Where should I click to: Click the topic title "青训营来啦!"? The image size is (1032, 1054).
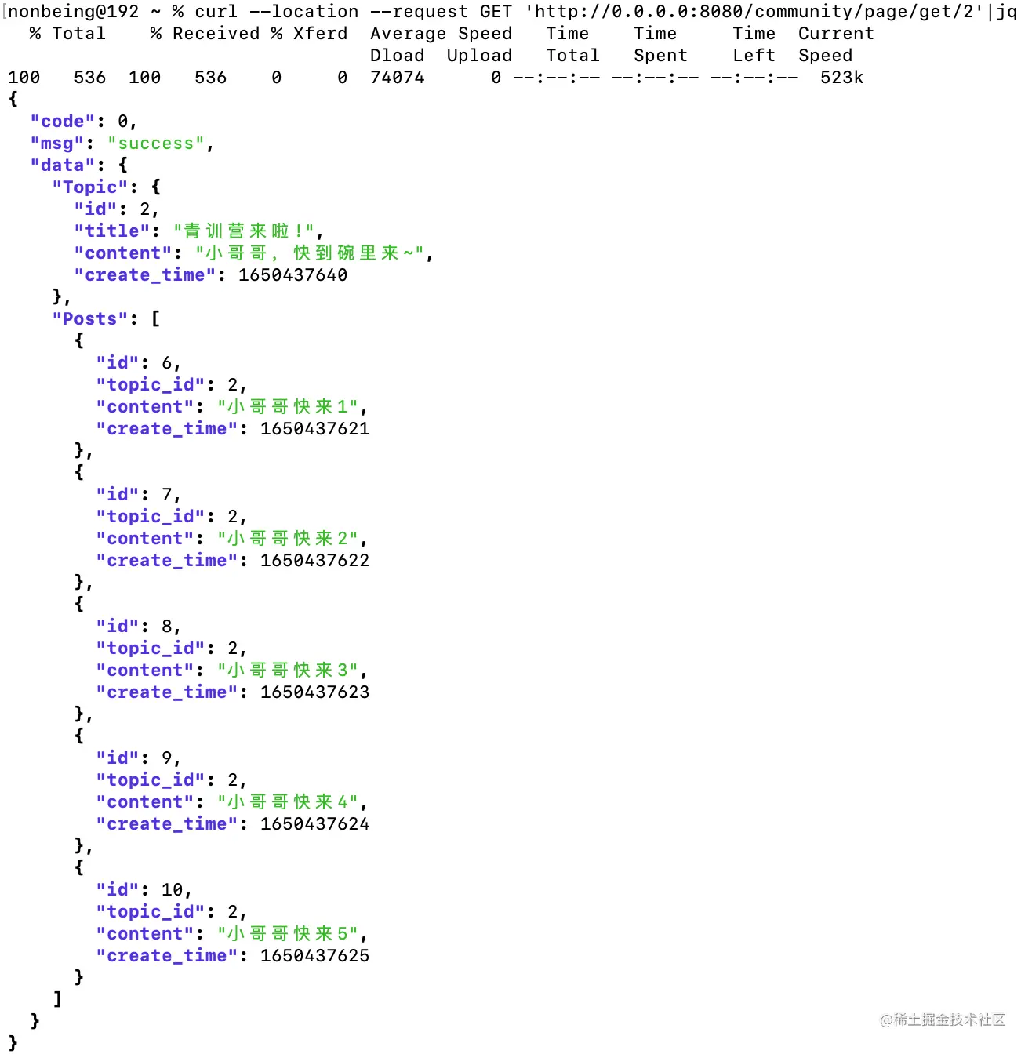point(245,231)
